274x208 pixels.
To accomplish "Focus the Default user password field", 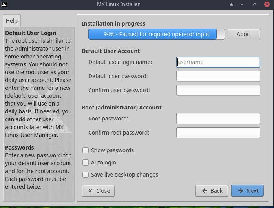I will point(218,76).
